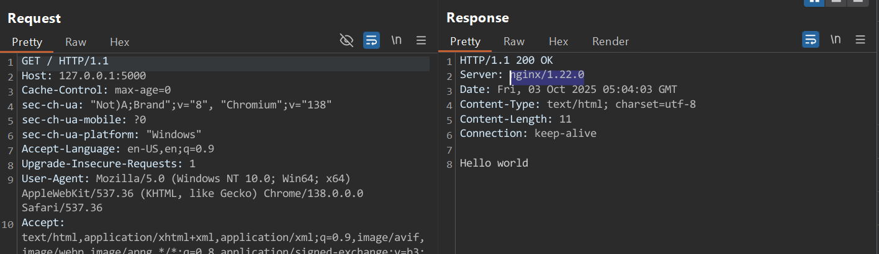Switch to Raw tab in Request panel
Screen dimensions: 879x254
76,42
